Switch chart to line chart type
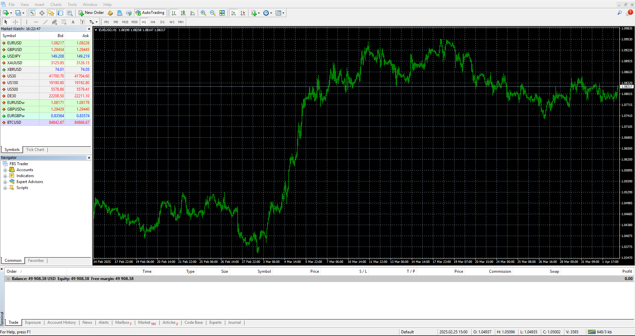Viewport: 635px width, 336px height. pos(192,13)
